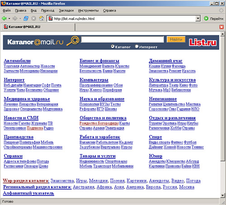Open the Товары и услуги link

point(98,156)
